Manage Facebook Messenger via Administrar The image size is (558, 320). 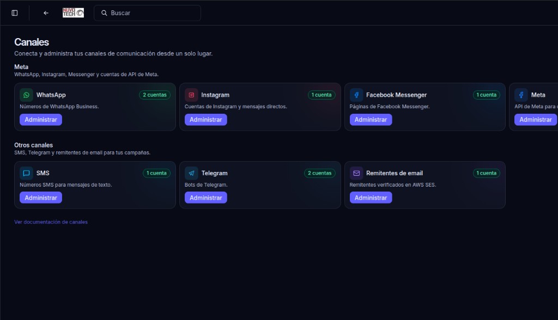tap(371, 120)
